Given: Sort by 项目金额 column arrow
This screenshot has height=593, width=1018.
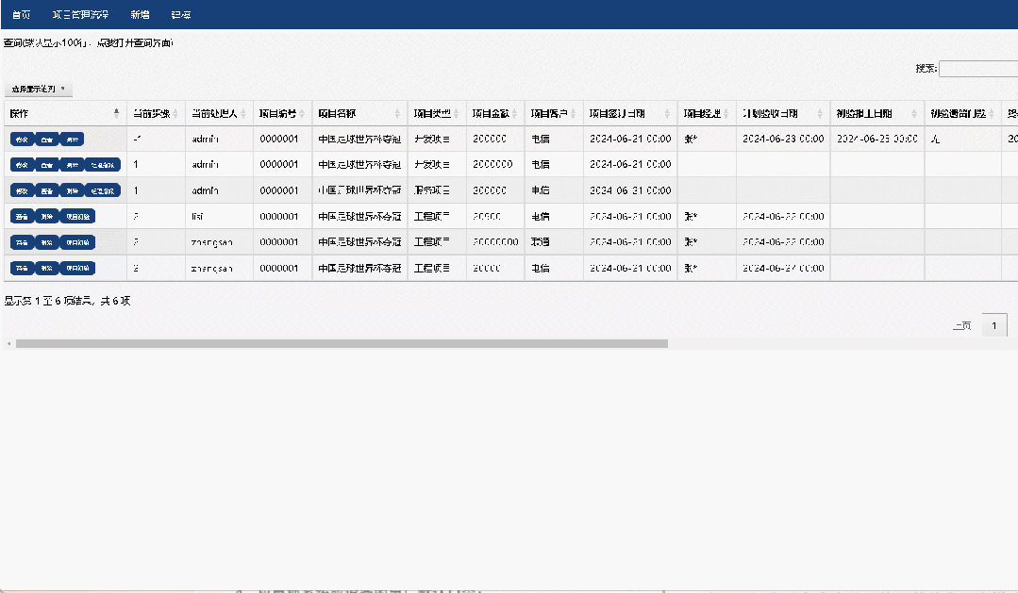Looking at the screenshot, I should click(514, 113).
